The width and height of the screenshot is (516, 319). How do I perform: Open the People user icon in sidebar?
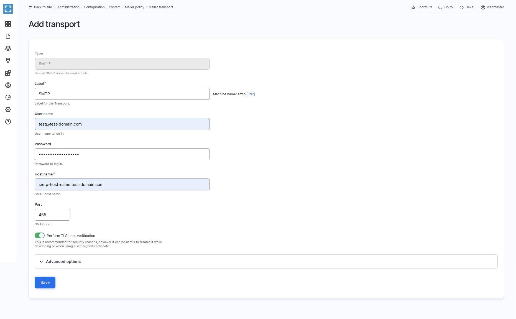[x=8, y=85]
